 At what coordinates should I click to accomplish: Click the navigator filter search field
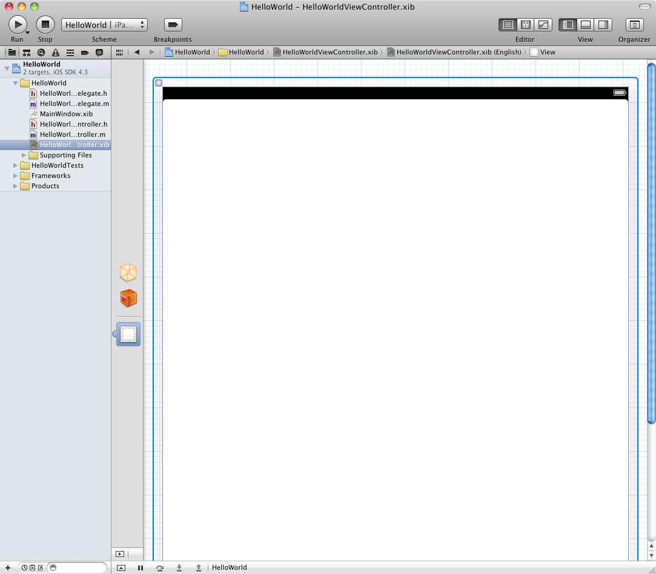pos(77,567)
